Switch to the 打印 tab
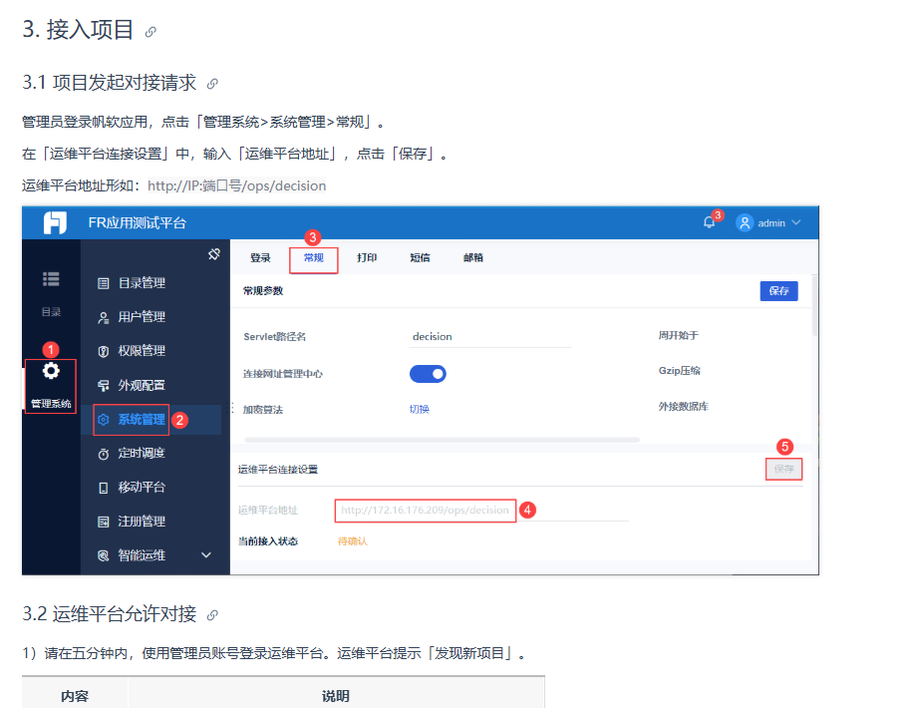This screenshot has height=708, width=909. pos(367,257)
